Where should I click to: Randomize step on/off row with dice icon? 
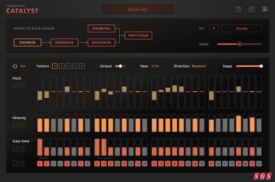tap(16, 164)
